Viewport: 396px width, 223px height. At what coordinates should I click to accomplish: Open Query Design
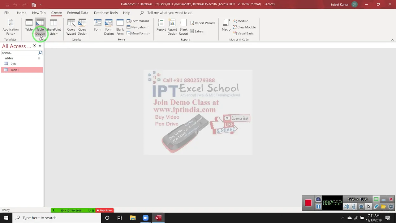point(82,27)
